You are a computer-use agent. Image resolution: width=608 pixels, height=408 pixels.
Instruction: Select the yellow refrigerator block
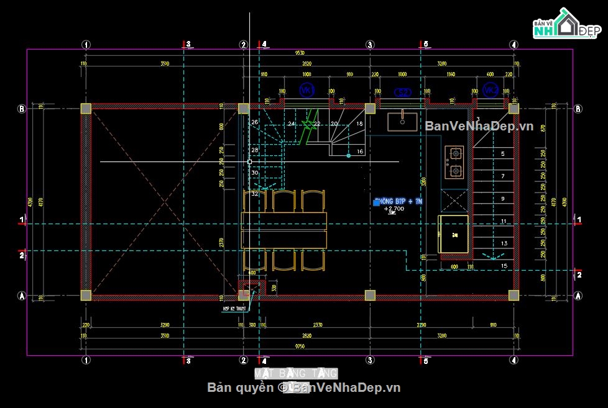pyautogui.click(x=454, y=234)
